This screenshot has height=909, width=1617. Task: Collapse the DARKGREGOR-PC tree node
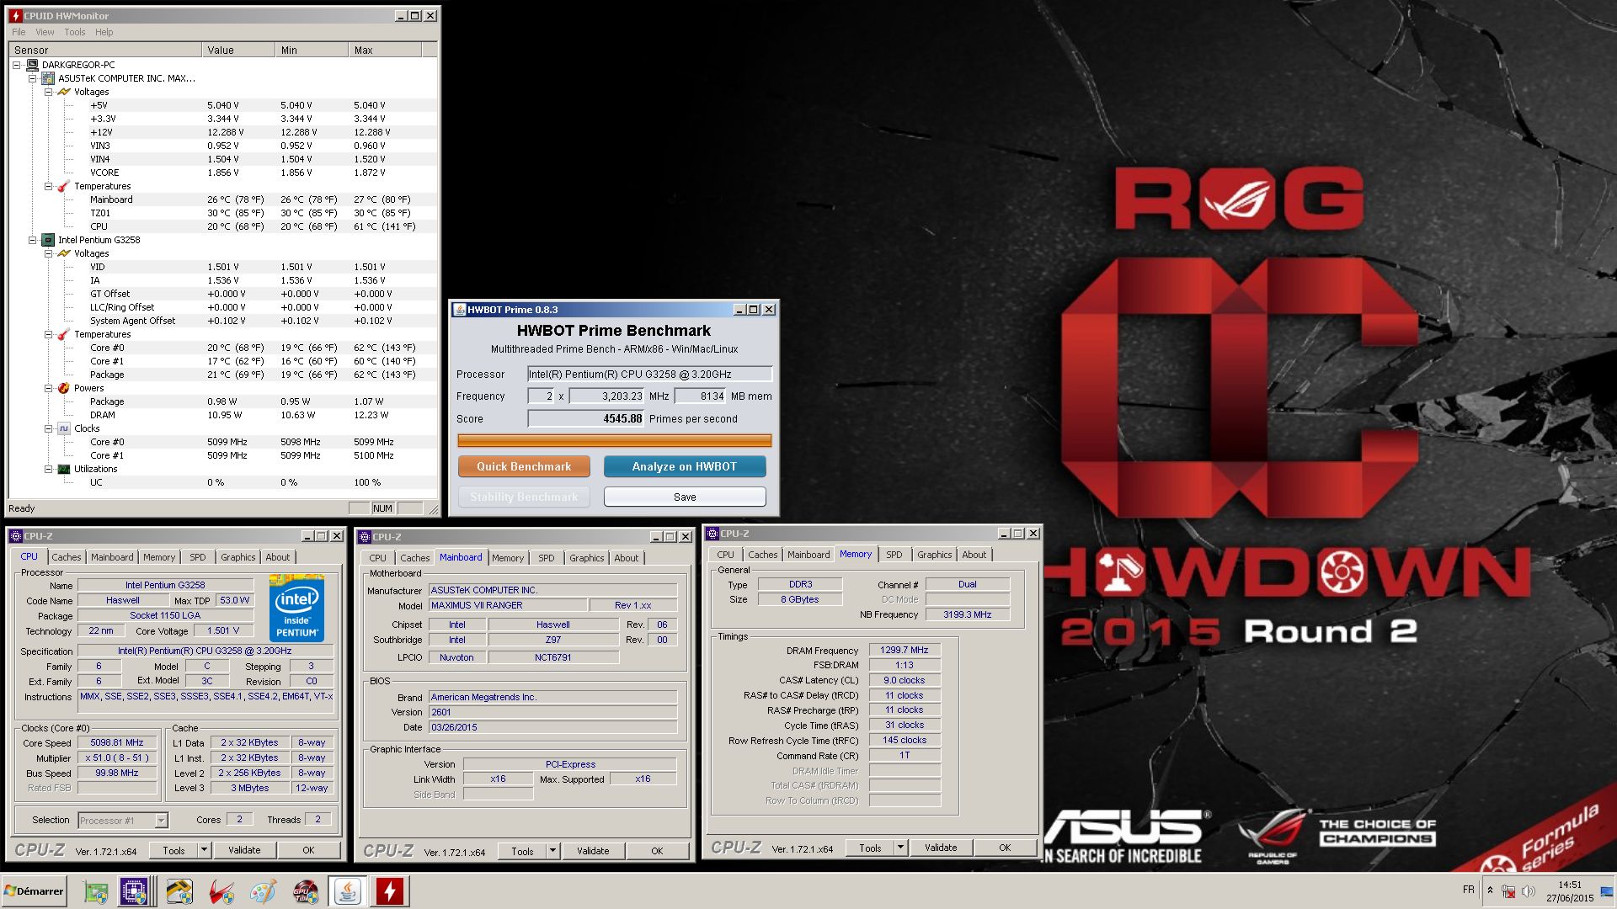point(16,65)
